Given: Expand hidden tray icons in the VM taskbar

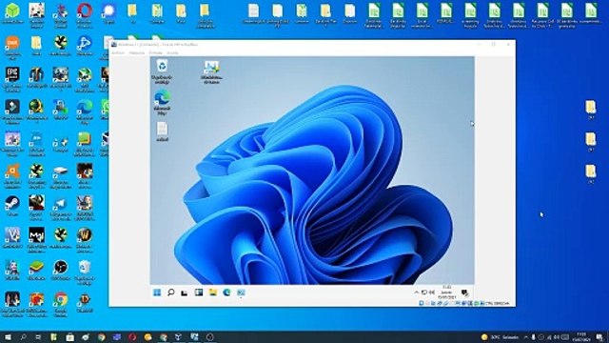Looking at the screenshot, I should click(x=417, y=293).
